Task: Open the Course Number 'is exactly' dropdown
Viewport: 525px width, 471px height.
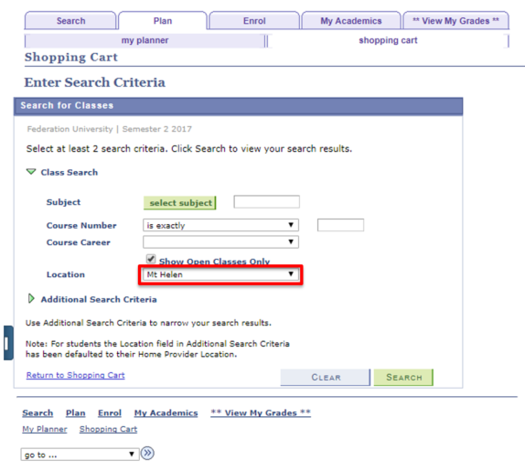Action: tap(220, 225)
